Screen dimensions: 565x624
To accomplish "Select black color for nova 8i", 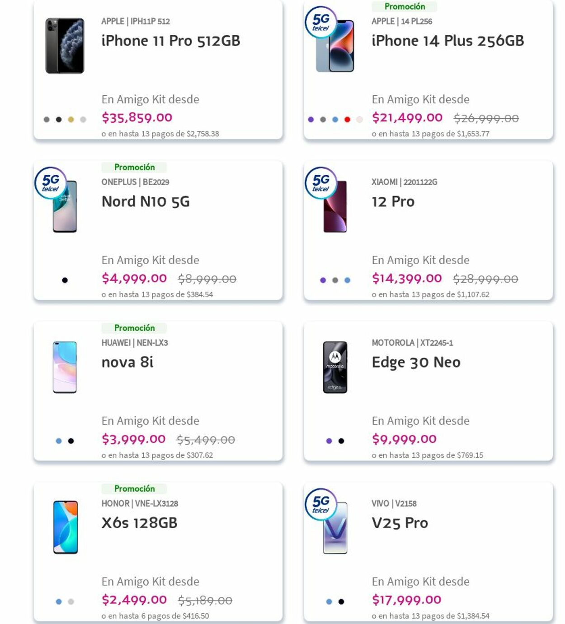I will [x=71, y=441].
